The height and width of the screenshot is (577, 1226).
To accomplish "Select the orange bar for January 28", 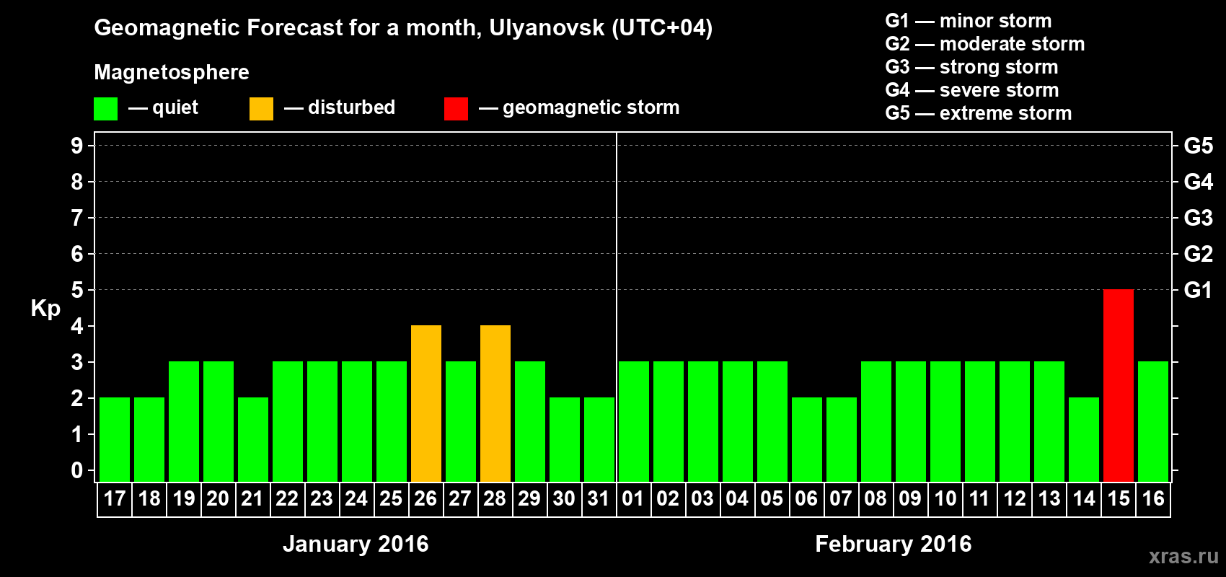I will (495, 403).
